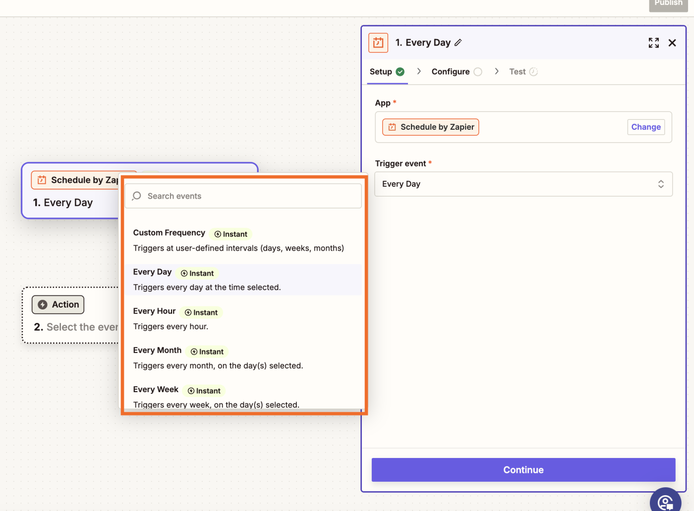Open the Configure tab

tap(457, 72)
